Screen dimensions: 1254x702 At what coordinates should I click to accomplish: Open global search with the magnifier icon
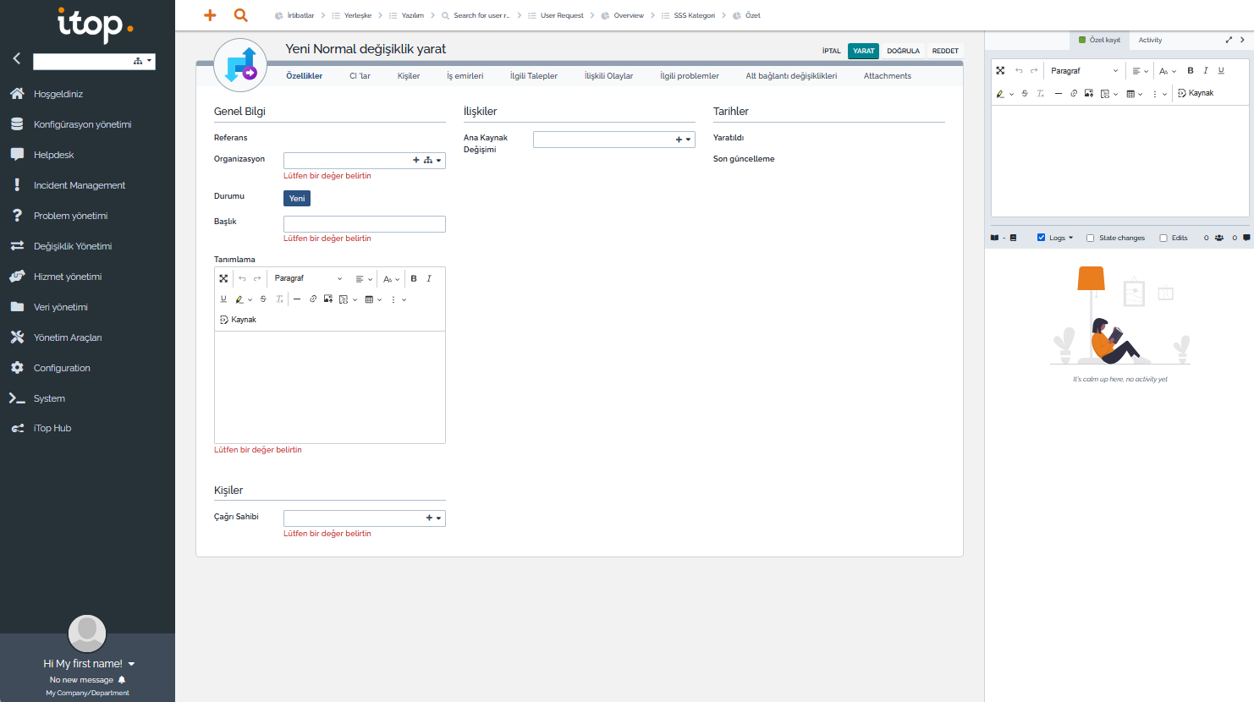point(241,15)
